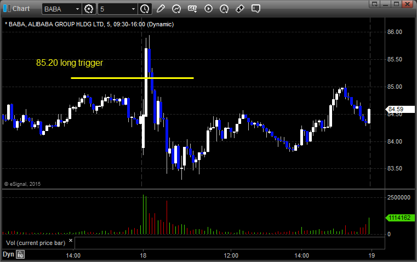This screenshot has height=262, width=417.
Task: Click the 86.00 price axis label
Action: 395,32
